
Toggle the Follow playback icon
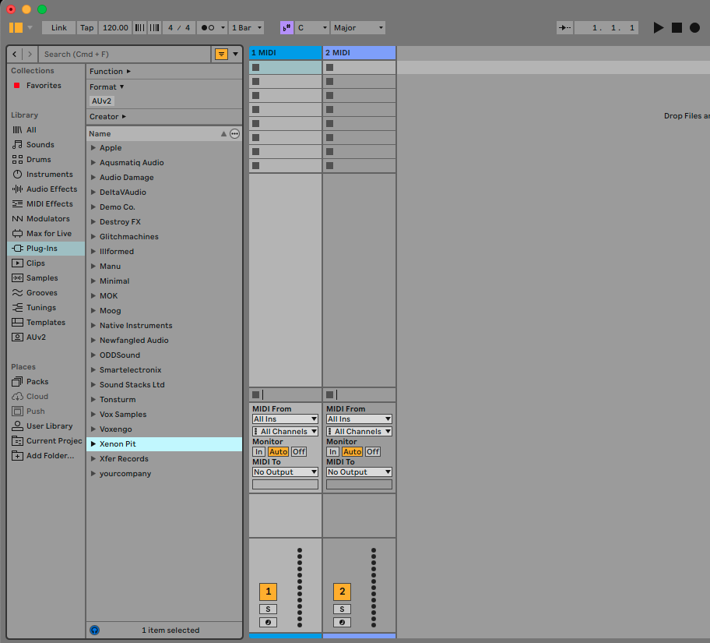[564, 27]
